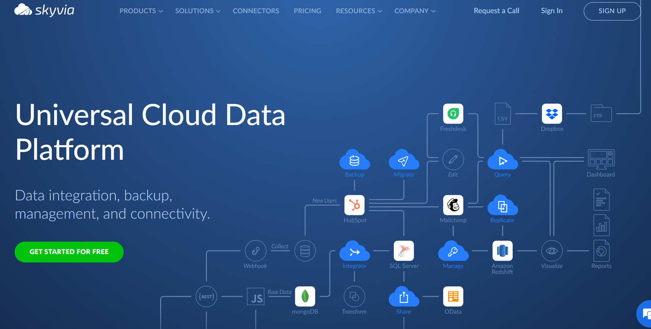This screenshot has width=651, height=329.
Task: Click the HubSpot icon
Action: tap(354, 205)
